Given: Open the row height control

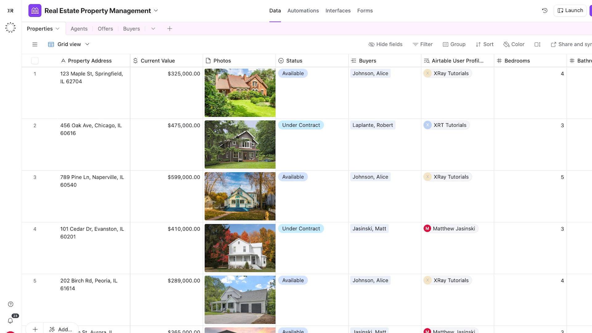Looking at the screenshot, I should (x=537, y=44).
